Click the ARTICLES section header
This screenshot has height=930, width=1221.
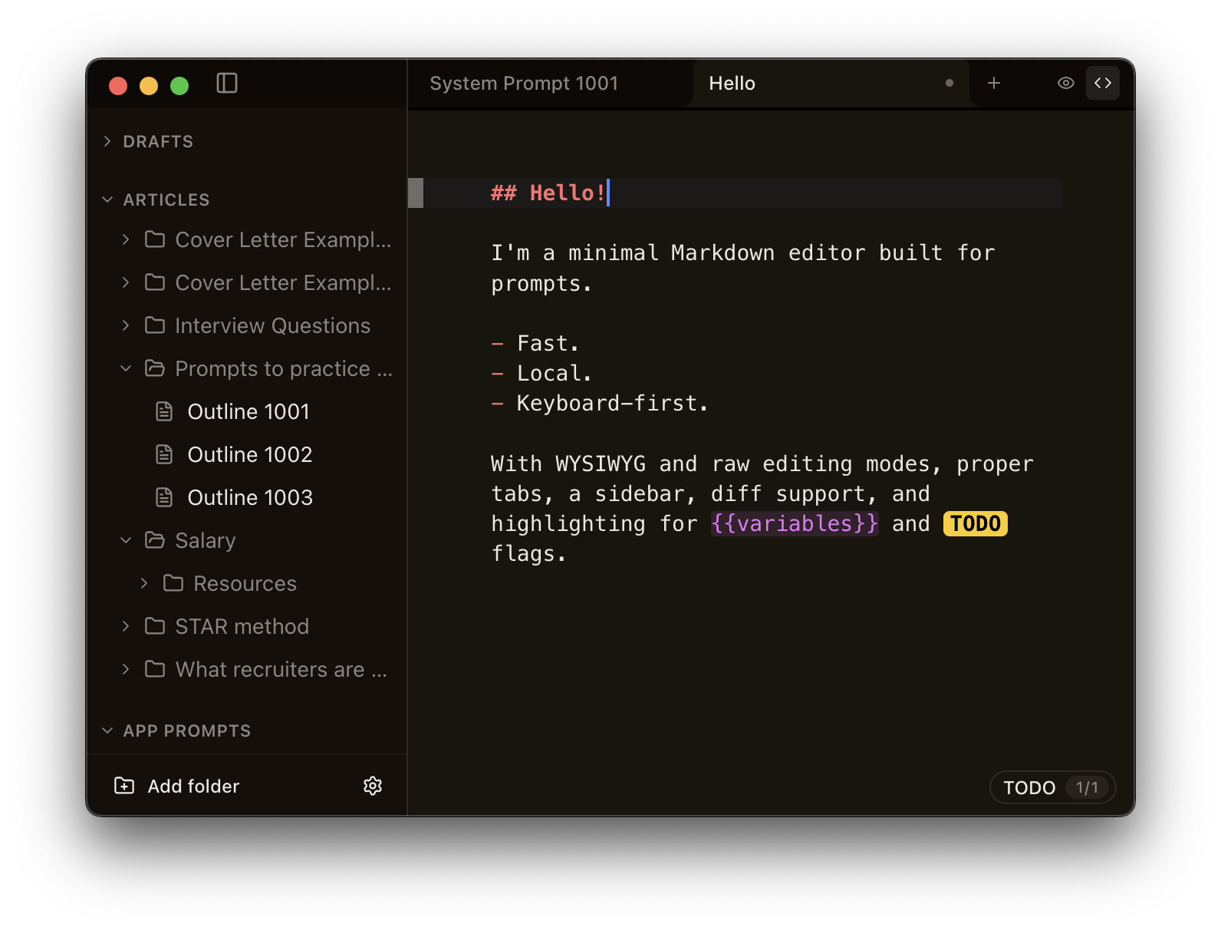[166, 200]
